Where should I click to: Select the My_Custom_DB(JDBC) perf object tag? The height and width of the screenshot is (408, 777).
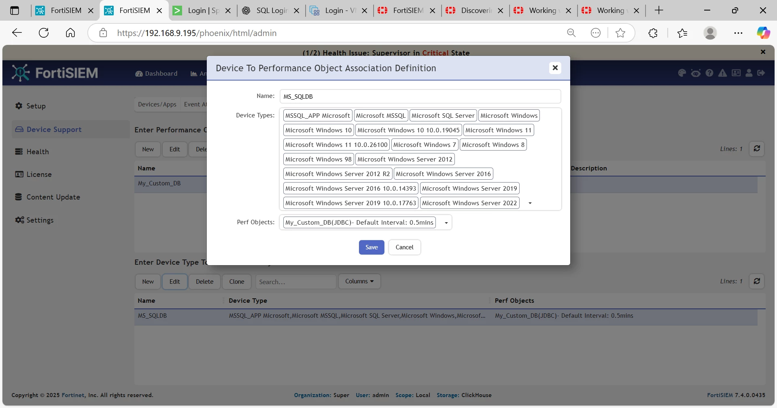359,223
